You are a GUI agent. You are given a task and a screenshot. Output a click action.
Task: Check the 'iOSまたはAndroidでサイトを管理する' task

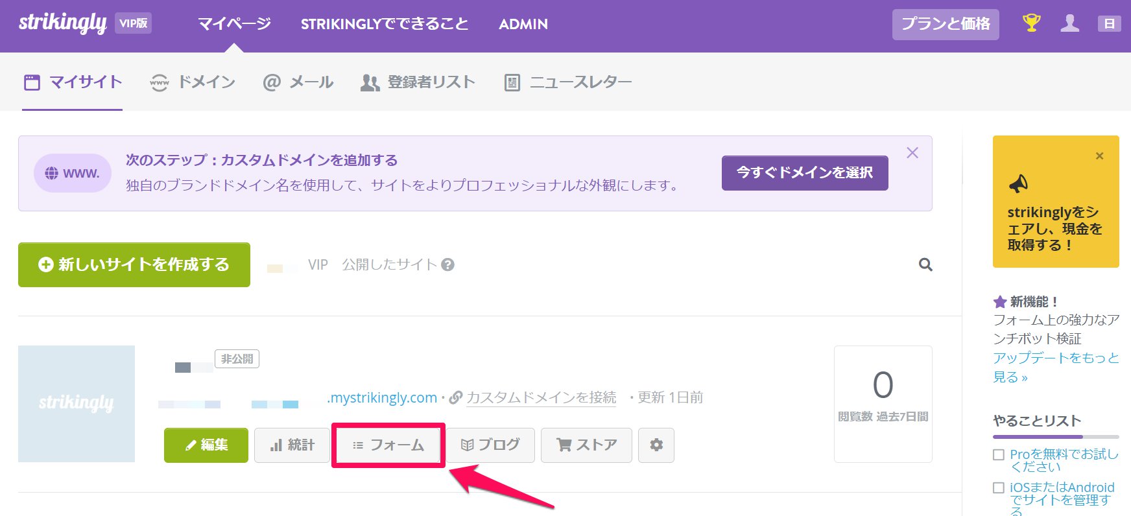coord(999,487)
